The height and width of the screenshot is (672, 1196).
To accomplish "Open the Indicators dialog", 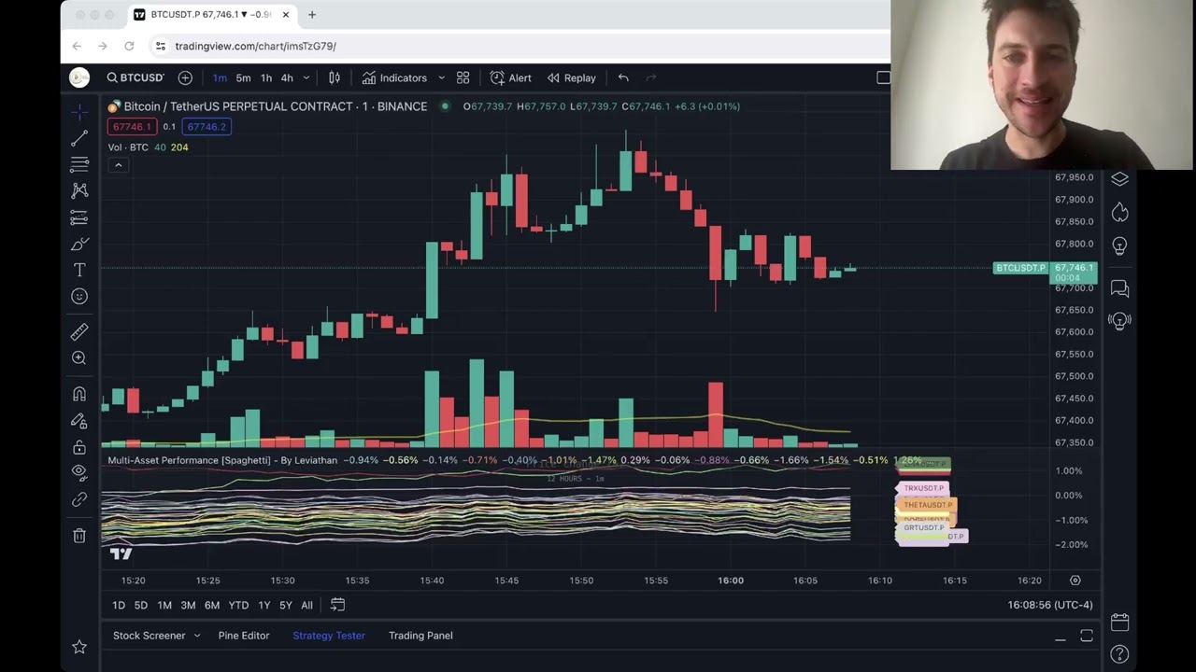I will [x=394, y=77].
